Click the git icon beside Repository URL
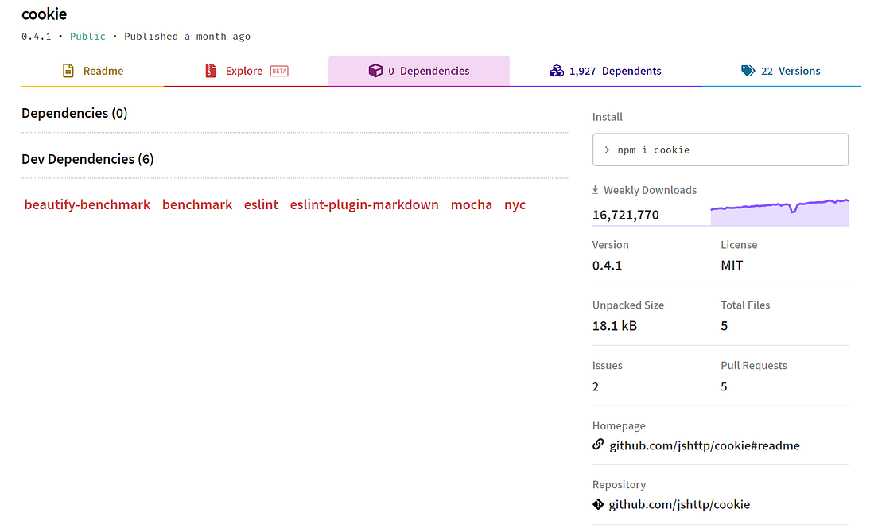878x532 pixels. 597,503
